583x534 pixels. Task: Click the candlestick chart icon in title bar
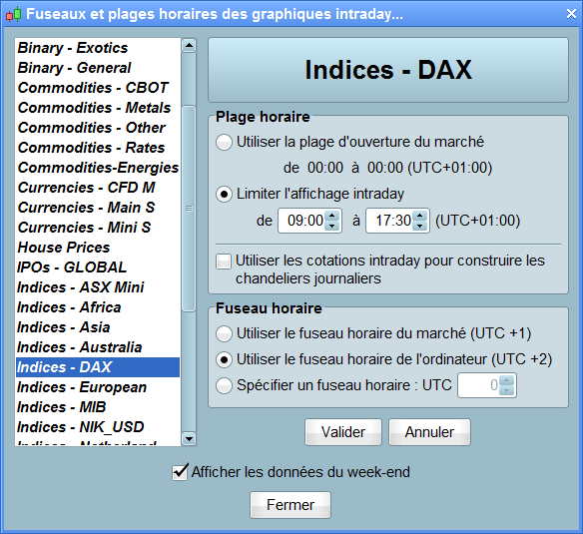tap(13, 15)
